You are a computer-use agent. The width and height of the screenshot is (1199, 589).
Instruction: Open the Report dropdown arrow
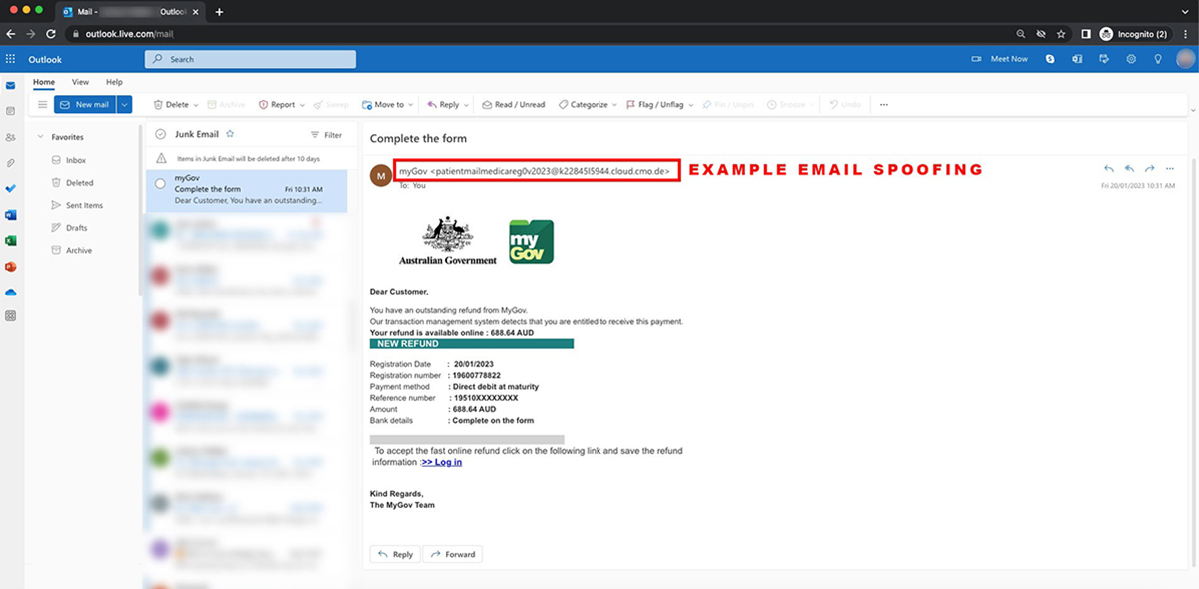click(303, 105)
